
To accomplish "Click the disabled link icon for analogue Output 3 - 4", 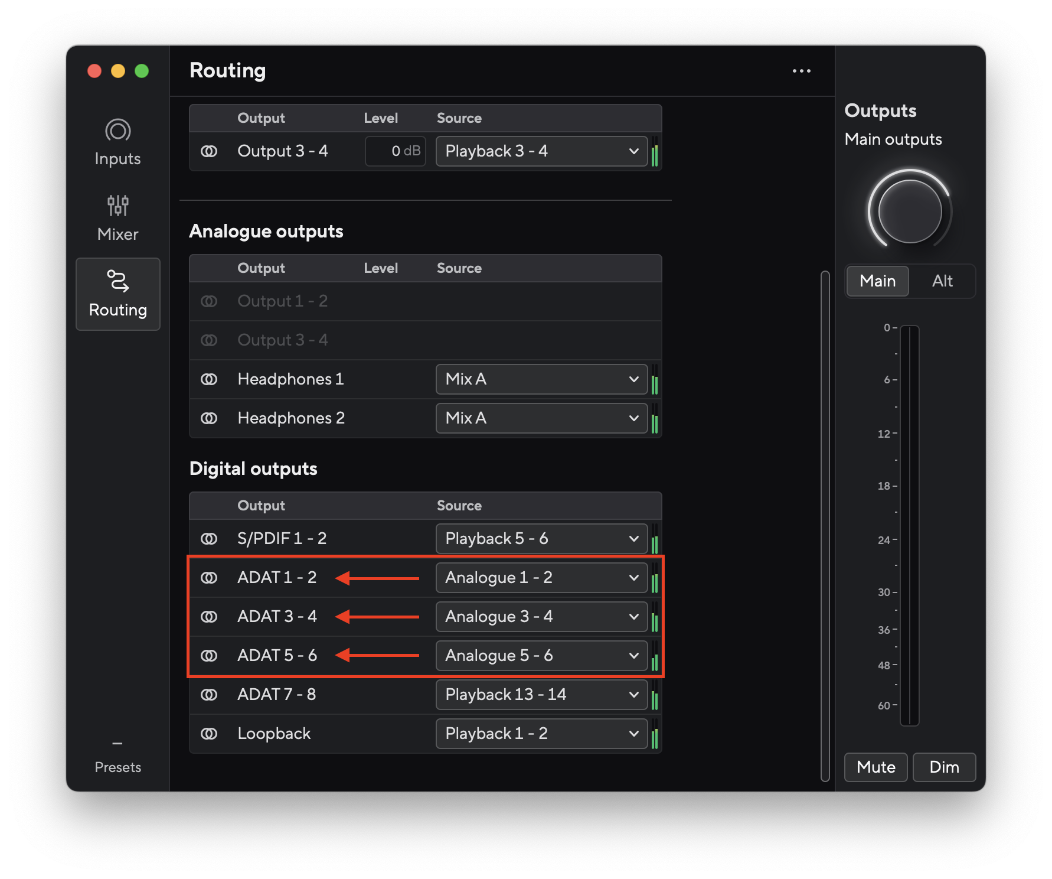I will pyautogui.click(x=209, y=340).
